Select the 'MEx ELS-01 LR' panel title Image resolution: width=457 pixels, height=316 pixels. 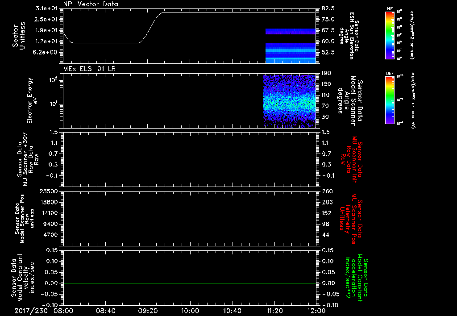[89, 69]
